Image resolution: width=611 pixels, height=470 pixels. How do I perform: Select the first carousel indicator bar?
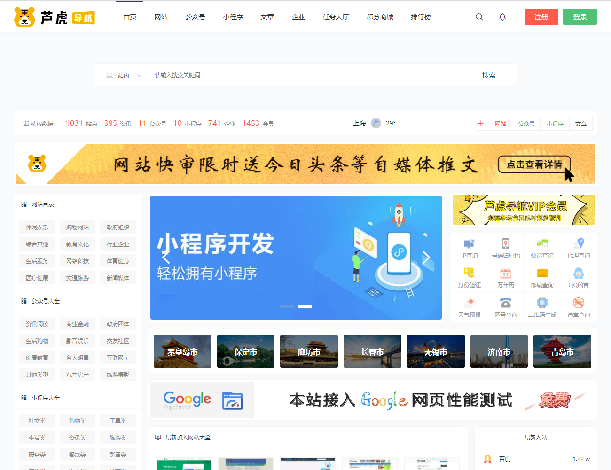[x=287, y=306]
